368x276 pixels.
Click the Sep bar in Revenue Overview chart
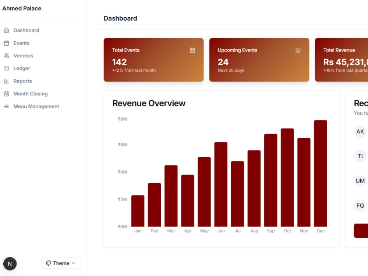(270, 180)
